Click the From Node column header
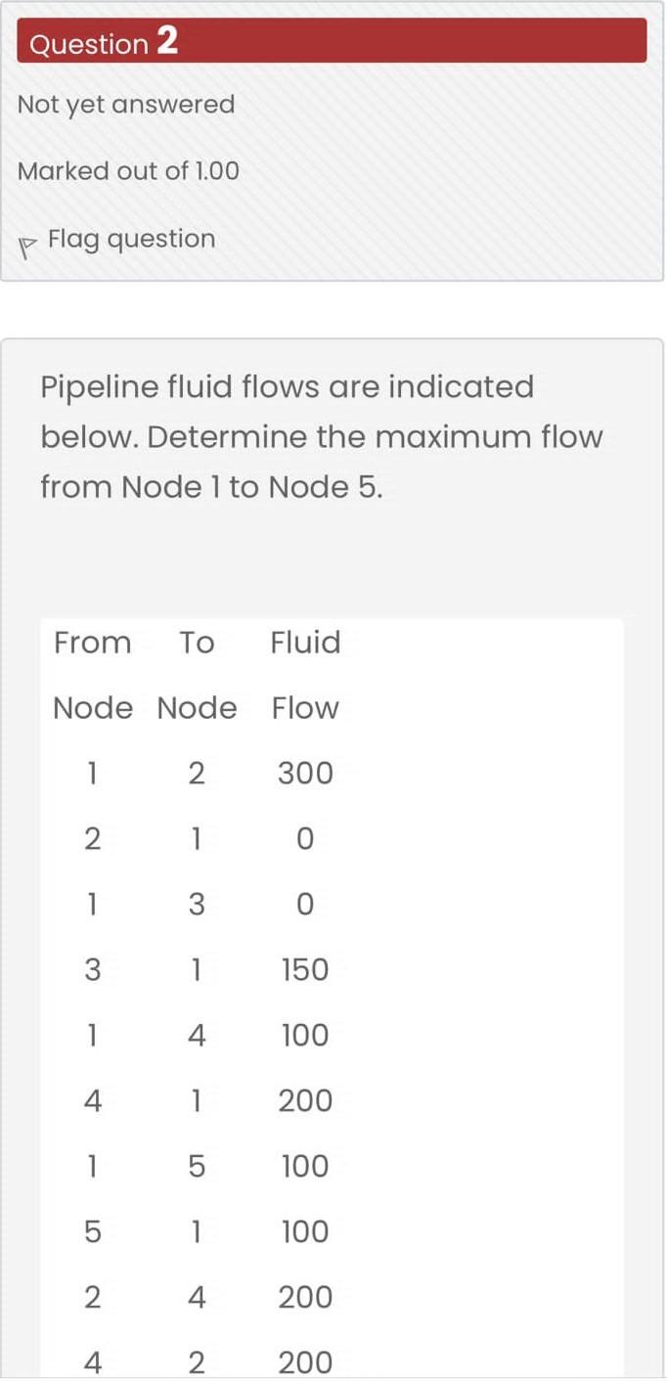 point(93,675)
